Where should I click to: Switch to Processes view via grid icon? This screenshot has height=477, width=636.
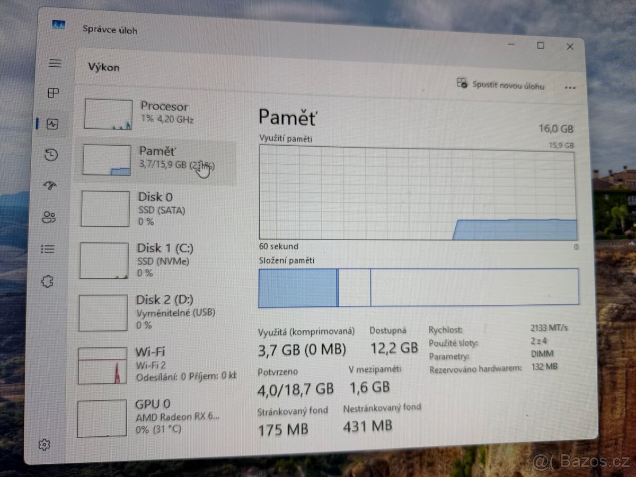(x=53, y=93)
